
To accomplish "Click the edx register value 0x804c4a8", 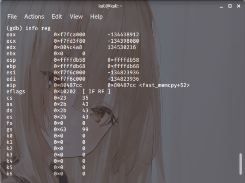I will 68,47.
